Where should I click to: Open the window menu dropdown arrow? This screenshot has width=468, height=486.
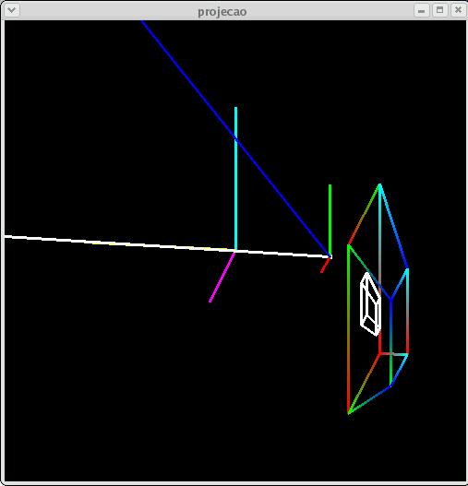(x=11, y=10)
